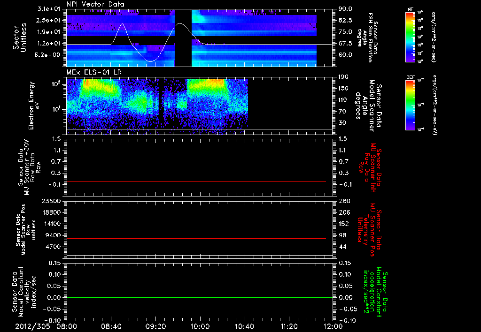Click the 152 telemetry position tick

pos(343,224)
